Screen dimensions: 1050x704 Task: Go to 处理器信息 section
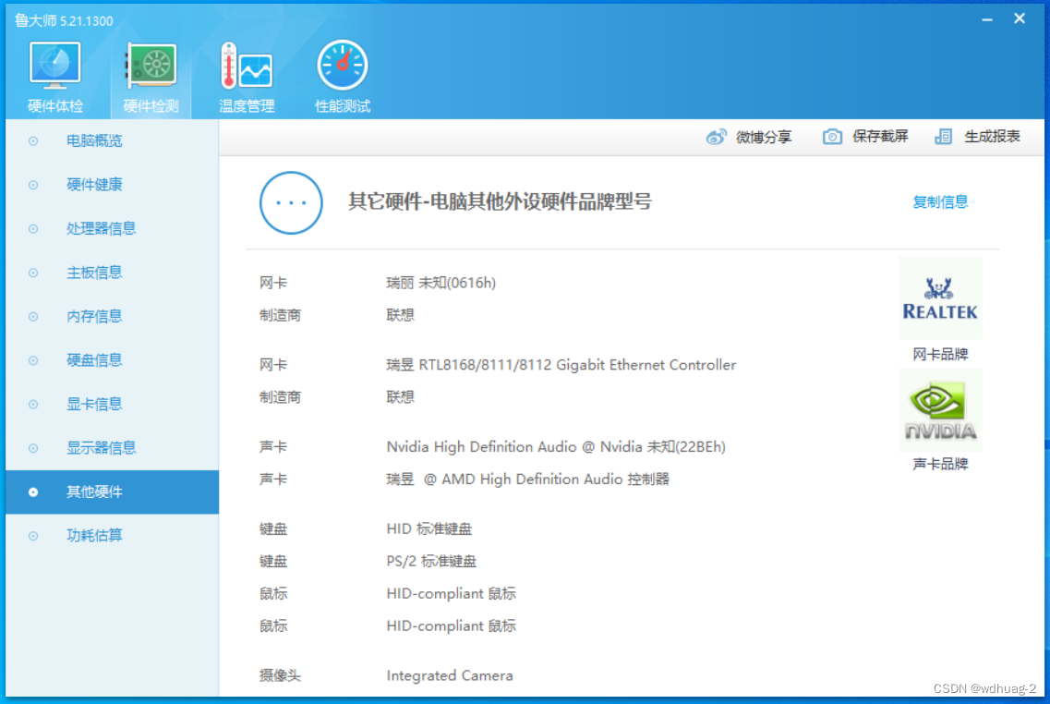click(x=101, y=228)
